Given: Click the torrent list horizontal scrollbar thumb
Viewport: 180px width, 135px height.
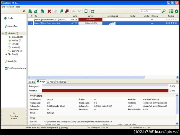Looking at the screenshot, I should click(88, 77).
